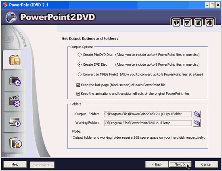Viewport: 222px width, 171px height.
Task: Click the Working Folder path field
Action: [x=148, y=123]
